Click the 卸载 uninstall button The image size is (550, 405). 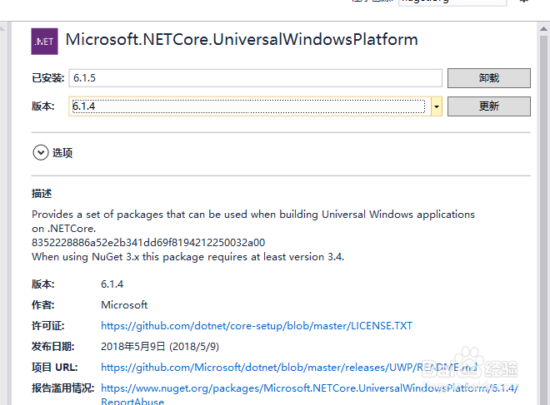pyautogui.click(x=488, y=78)
